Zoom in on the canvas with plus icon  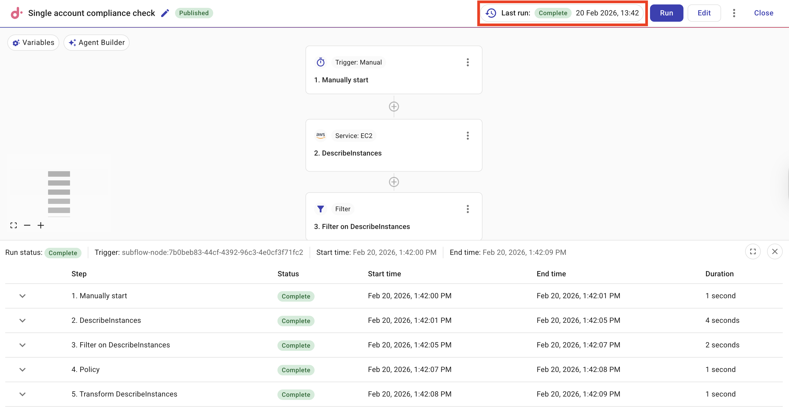point(41,225)
